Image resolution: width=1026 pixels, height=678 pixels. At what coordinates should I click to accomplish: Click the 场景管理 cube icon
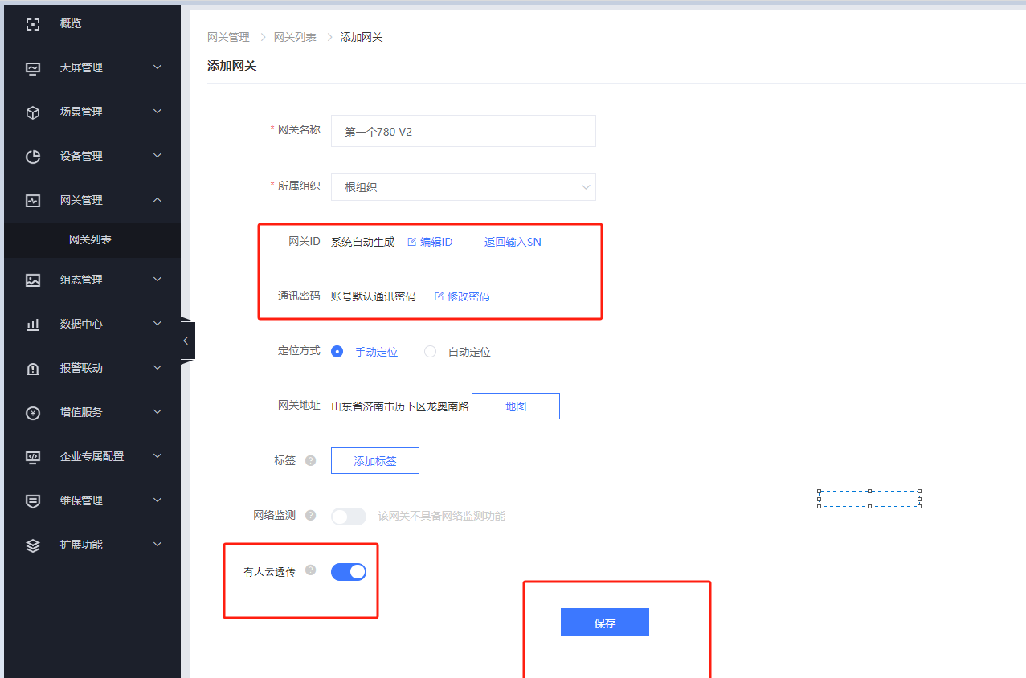[x=33, y=112]
